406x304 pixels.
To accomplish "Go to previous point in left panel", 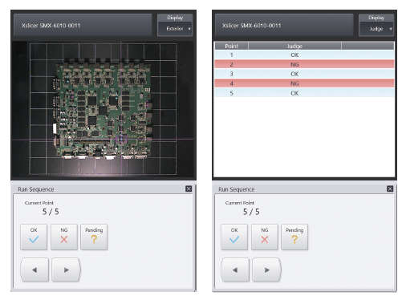I will click(35, 270).
